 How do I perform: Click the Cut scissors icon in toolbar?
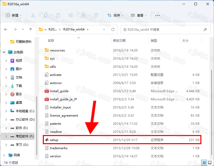[x=33, y=15]
